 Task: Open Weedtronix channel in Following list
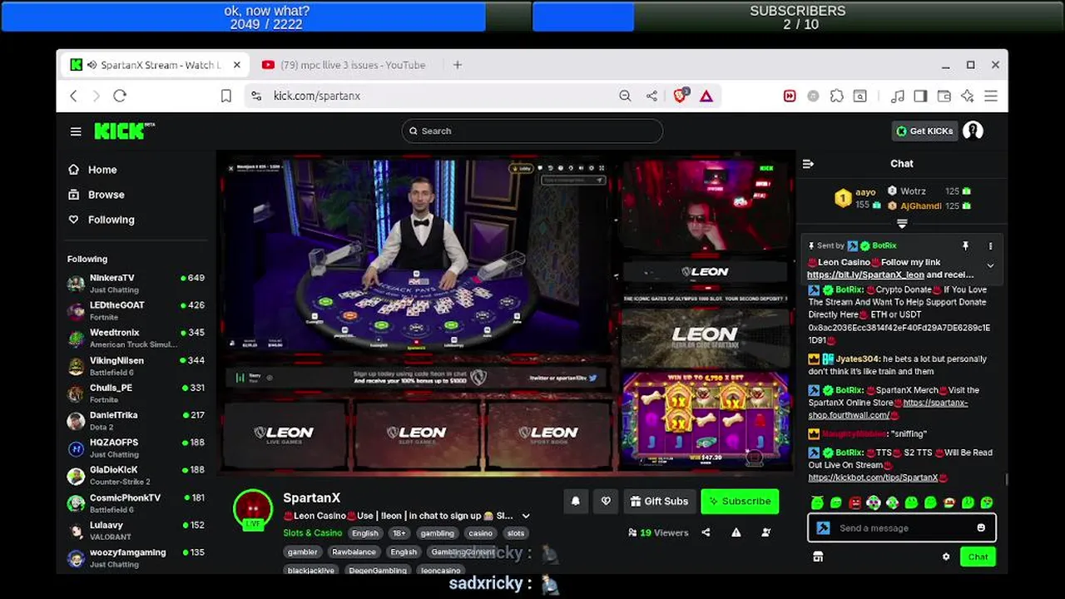pyautogui.click(x=136, y=338)
